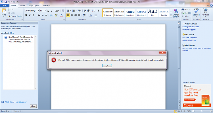Viewport: 213px width, 113px height.
Task: Switch to the Page Layout tab
Action: (x=34, y=6)
